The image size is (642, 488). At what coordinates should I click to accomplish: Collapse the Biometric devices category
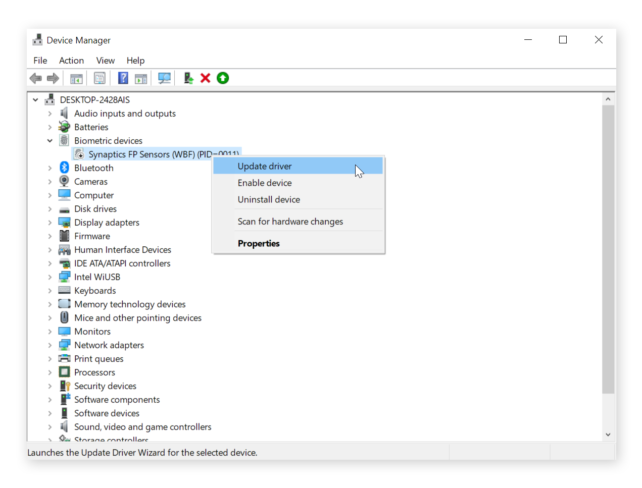pos(50,140)
